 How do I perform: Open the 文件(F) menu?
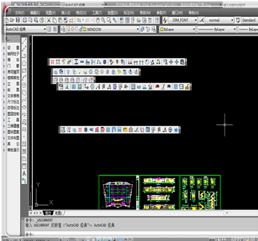click(x=20, y=13)
